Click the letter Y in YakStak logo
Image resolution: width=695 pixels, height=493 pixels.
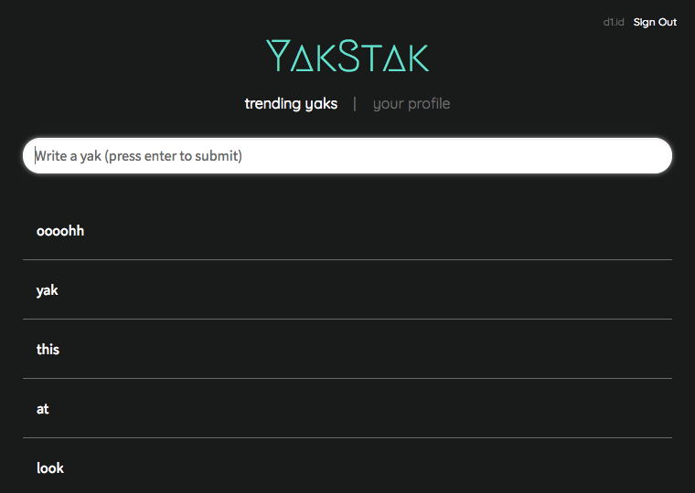[x=278, y=56]
